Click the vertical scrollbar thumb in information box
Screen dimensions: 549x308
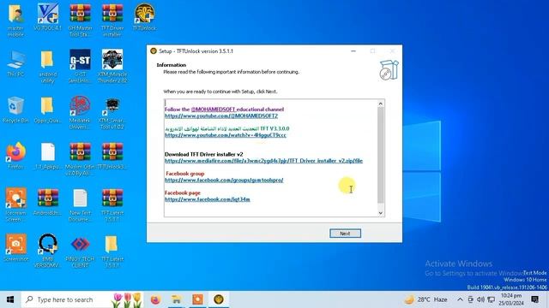coord(381,155)
